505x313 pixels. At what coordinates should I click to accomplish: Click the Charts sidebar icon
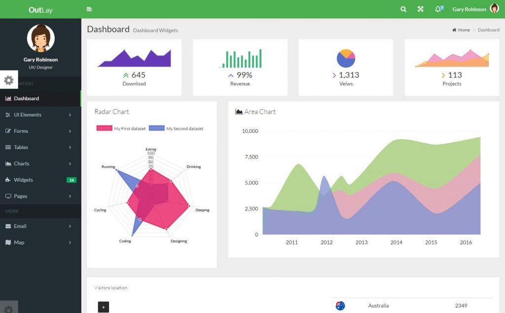8,163
